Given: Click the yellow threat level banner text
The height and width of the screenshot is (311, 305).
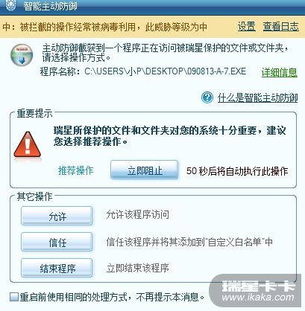Looking at the screenshot, I should (104, 27).
